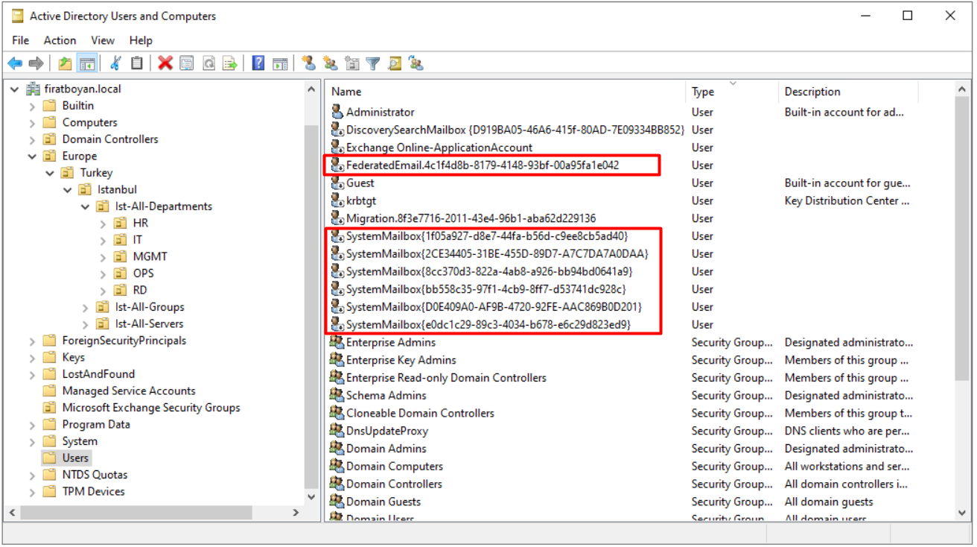Select the Users container in tree
Image resolution: width=977 pixels, height=547 pixels.
[75, 458]
